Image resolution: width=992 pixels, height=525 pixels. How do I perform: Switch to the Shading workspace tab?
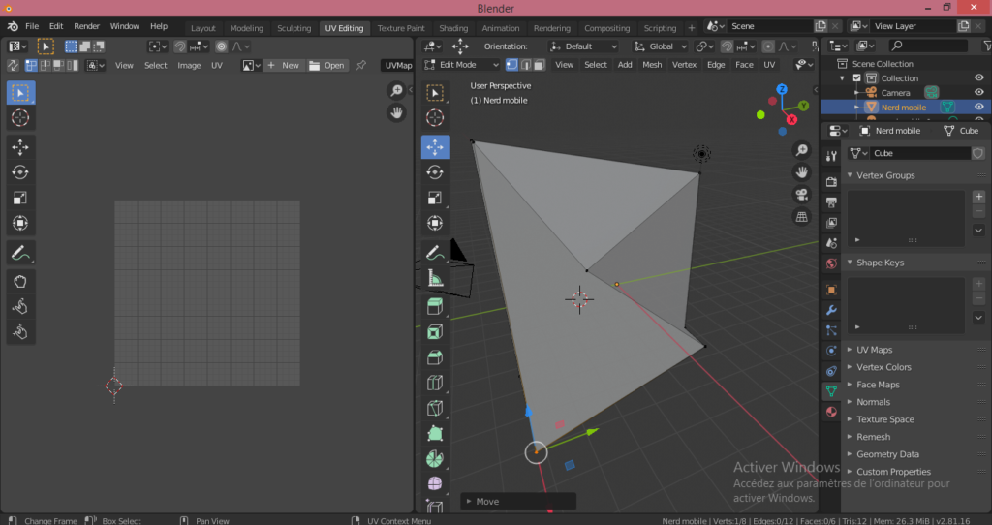click(x=453, y=28)
